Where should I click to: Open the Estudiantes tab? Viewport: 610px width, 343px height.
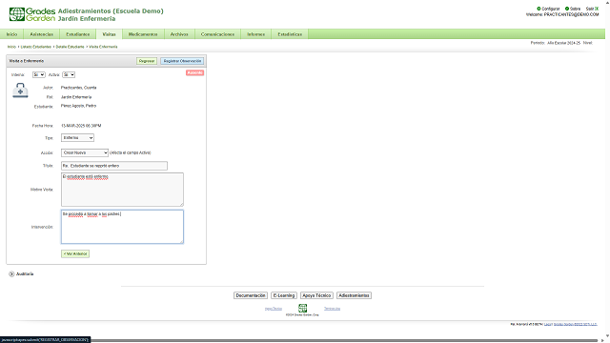(x=78, y=34)
